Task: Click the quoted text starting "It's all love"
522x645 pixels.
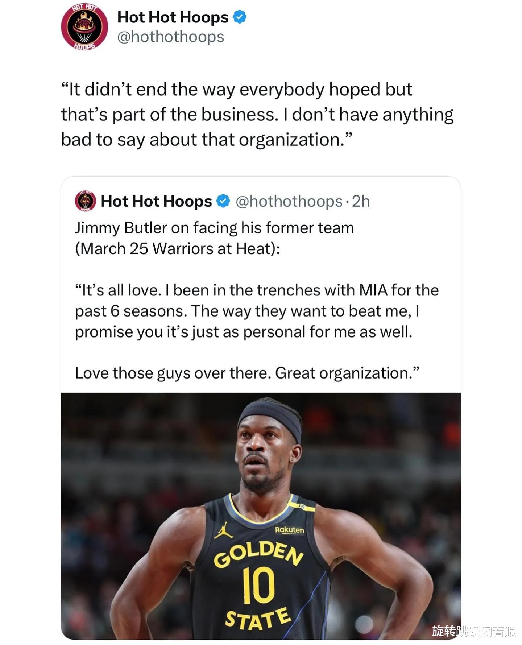Action: pyautogui.click(x=257, y=311)
